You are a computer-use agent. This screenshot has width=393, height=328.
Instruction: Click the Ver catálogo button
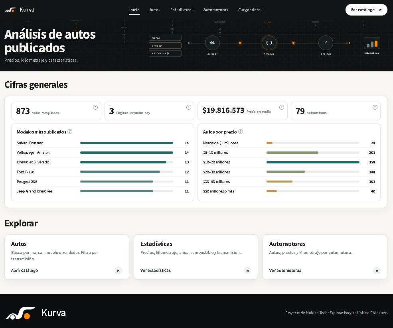coord(366,10)
